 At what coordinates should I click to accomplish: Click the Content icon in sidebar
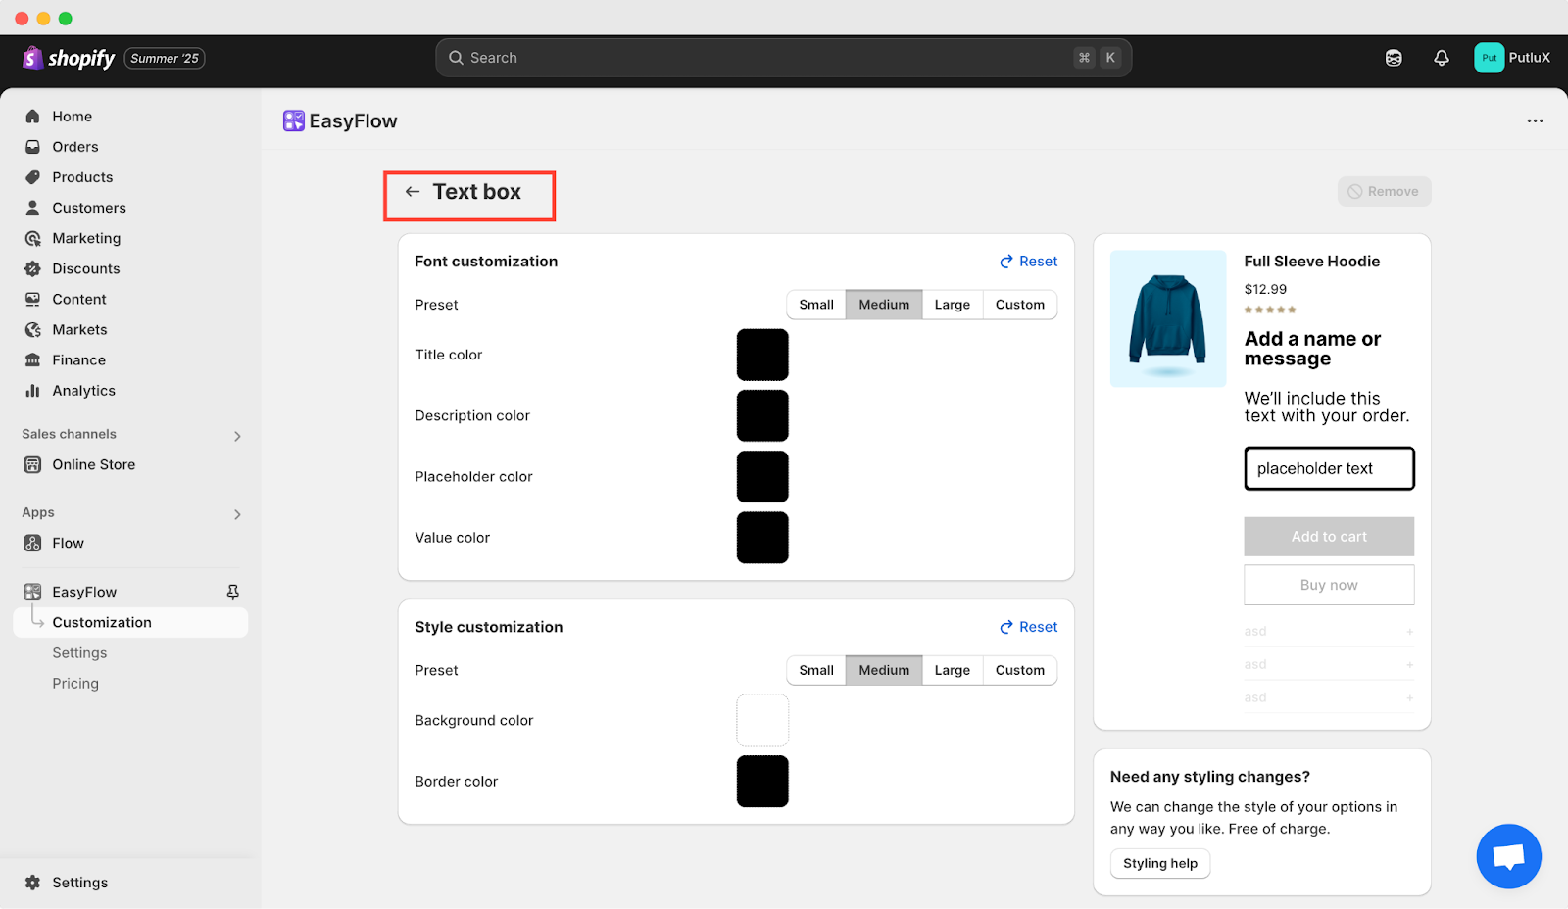(x=32, y=299)
